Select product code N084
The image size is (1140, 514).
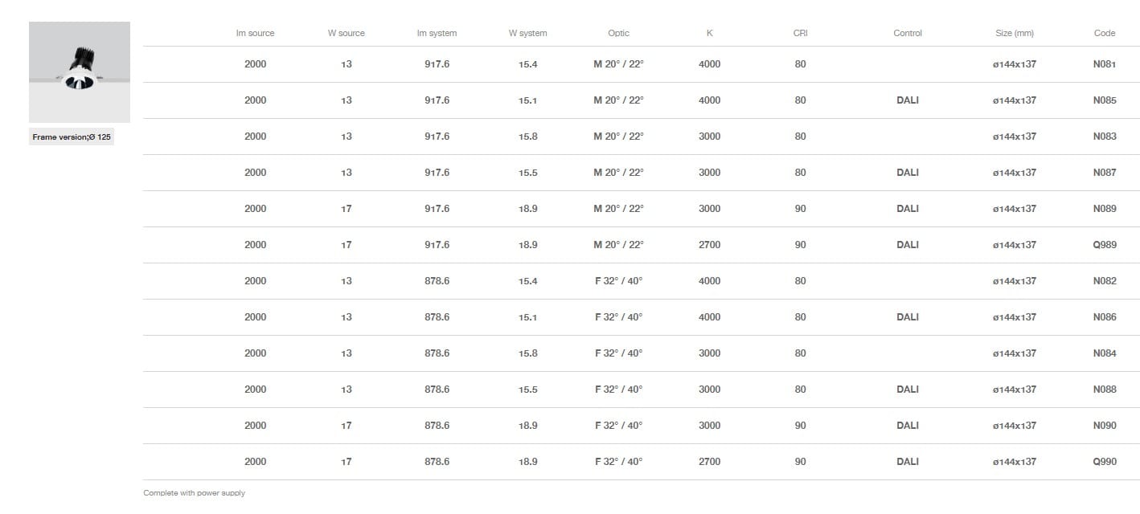pos(1104,353)
